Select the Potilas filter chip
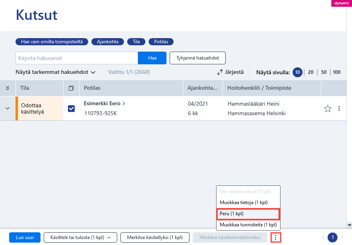Screen dimensions: 352x245 coord(161,42)
